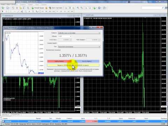Image resolution: width=168 pixels, height=126 pixels.
Task: Click the Comment input field
Action: 79,43
